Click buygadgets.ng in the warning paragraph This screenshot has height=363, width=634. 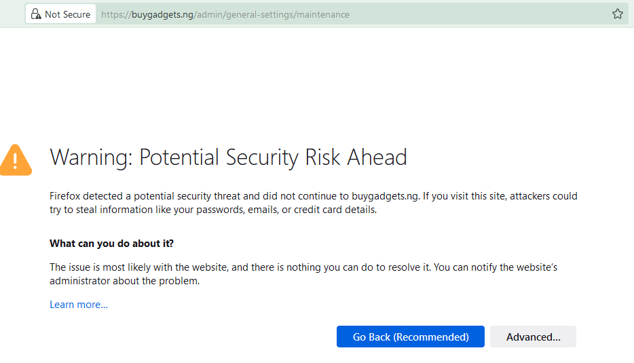pos(386,196)
